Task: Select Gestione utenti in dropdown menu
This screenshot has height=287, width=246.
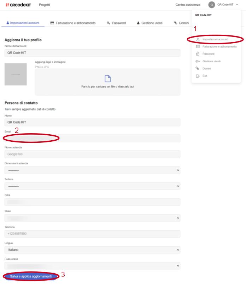Action: pos(211,61)
